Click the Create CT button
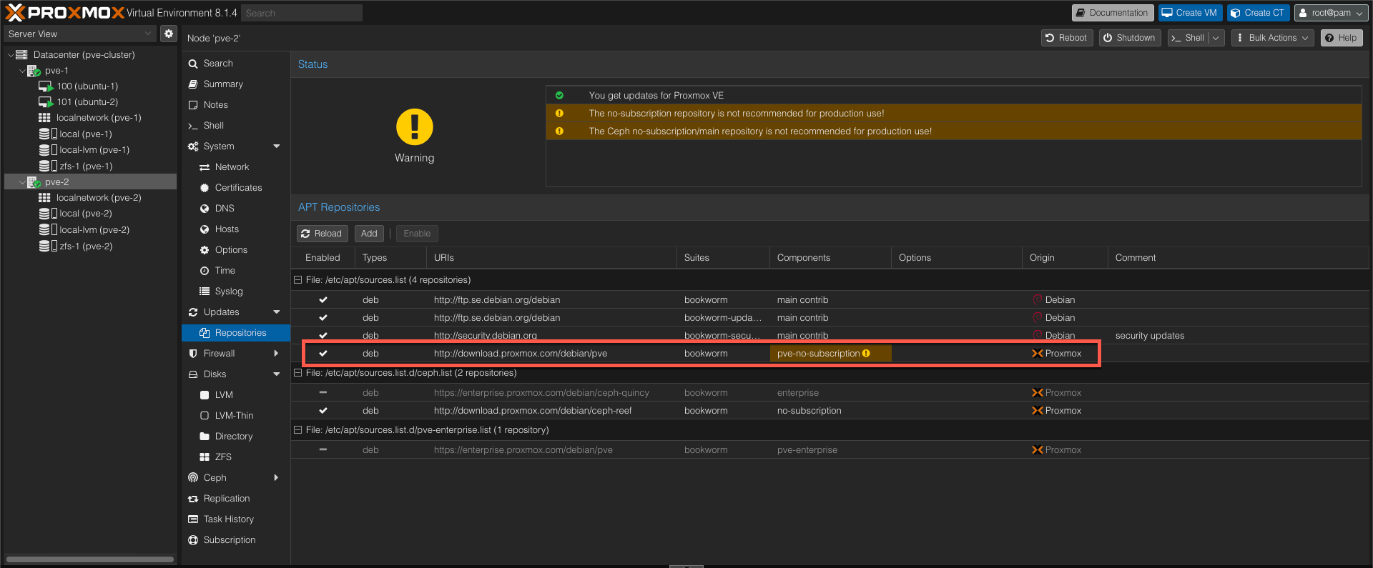This screenshot has width=1373, height=568. pyautogui.click(x=1258, y=13)
